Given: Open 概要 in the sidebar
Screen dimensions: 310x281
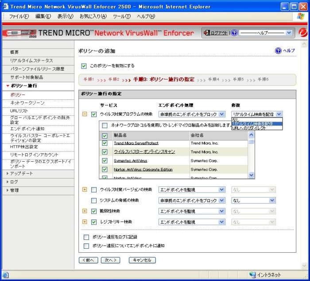Looking at the screenshot, I should tap(15, 52).
